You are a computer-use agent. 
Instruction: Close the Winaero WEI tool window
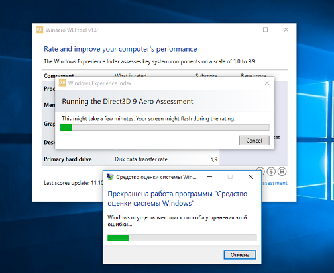point(286,30)
